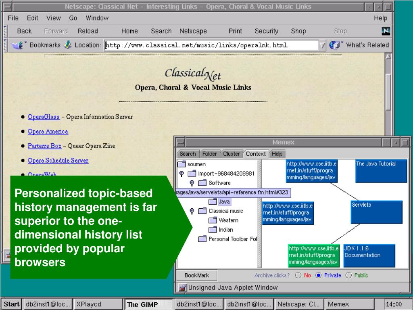Screen dimensions: 413x310
Task: Select the Context tab in Memex
Action: click(x=256, y=154)
